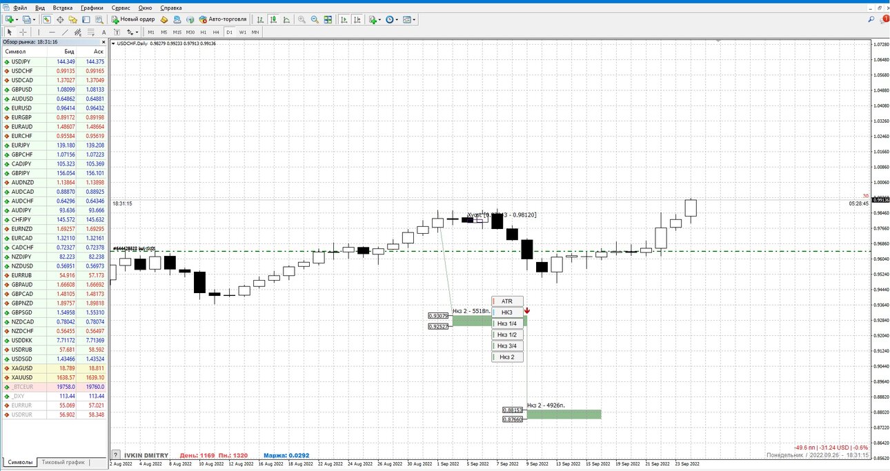Select _BTCEUR row in Market Watch
This screenshot has width=890, height=471.
click(x=54, y=387)
